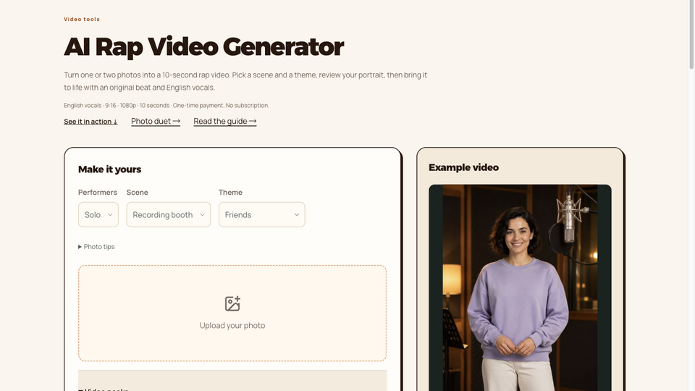
Task: Click the Scene field label
Action: click(138, 193)
